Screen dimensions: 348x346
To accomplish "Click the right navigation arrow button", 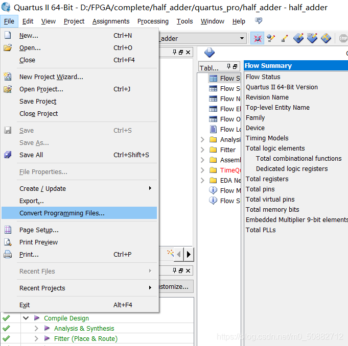I will (x=189, y=254).
